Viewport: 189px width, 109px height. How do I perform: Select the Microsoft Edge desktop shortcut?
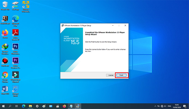pyautogui.click(x=15, y=21)
